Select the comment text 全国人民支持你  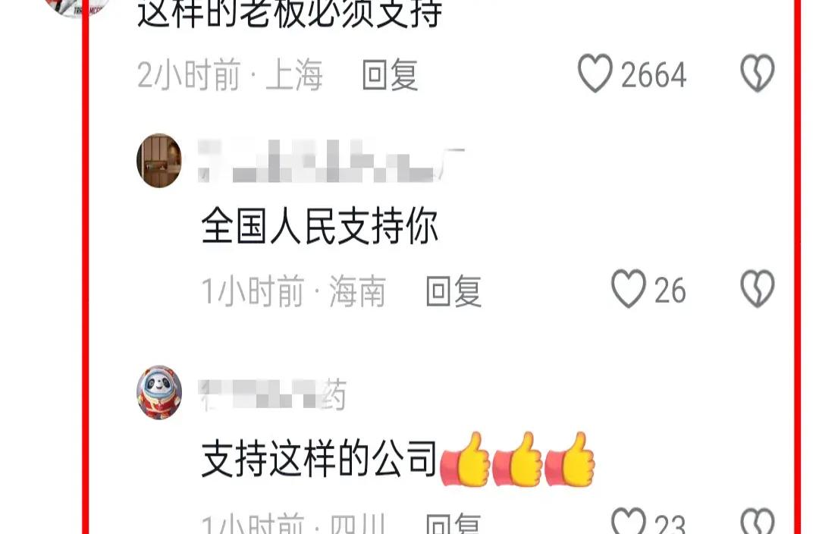click(x=320, y=226)
